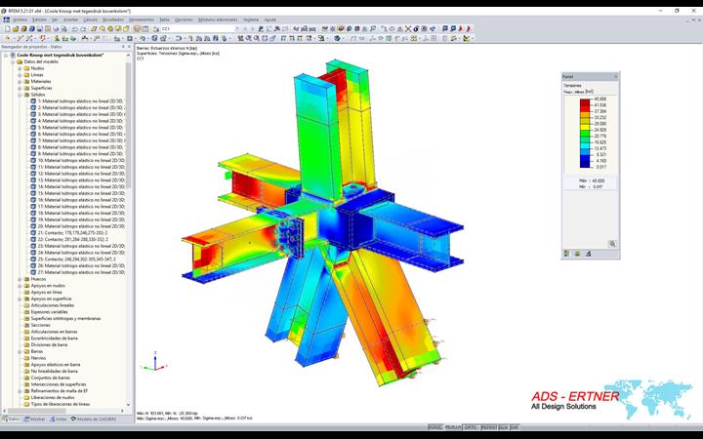This screenshot has width=703, height=439.
Task: Open the CC1 load case dropdown
Action: point(237,28)
